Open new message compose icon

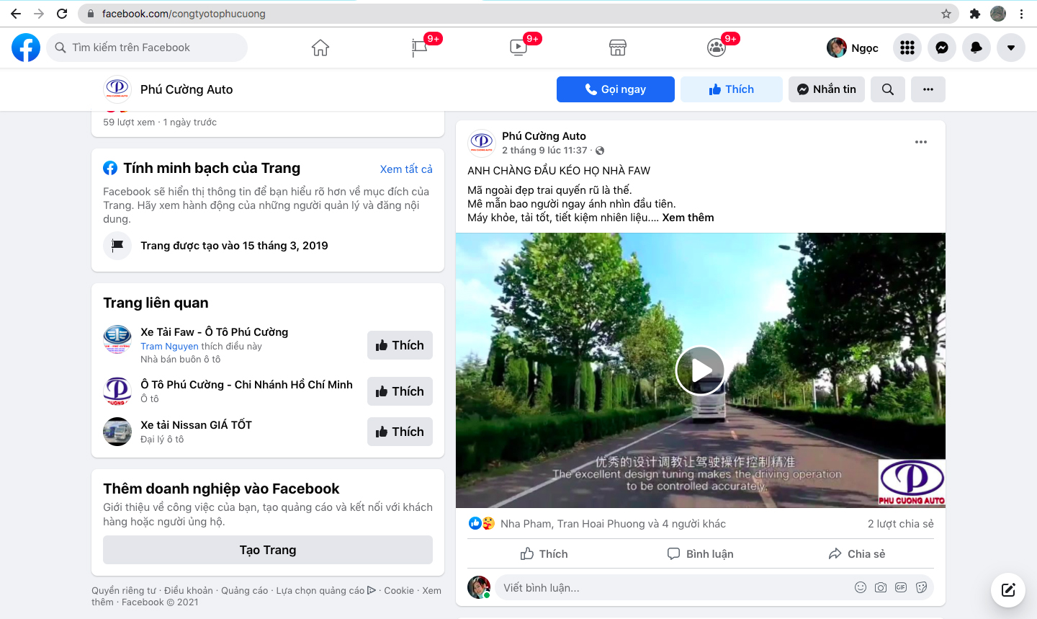[1008, 590]
